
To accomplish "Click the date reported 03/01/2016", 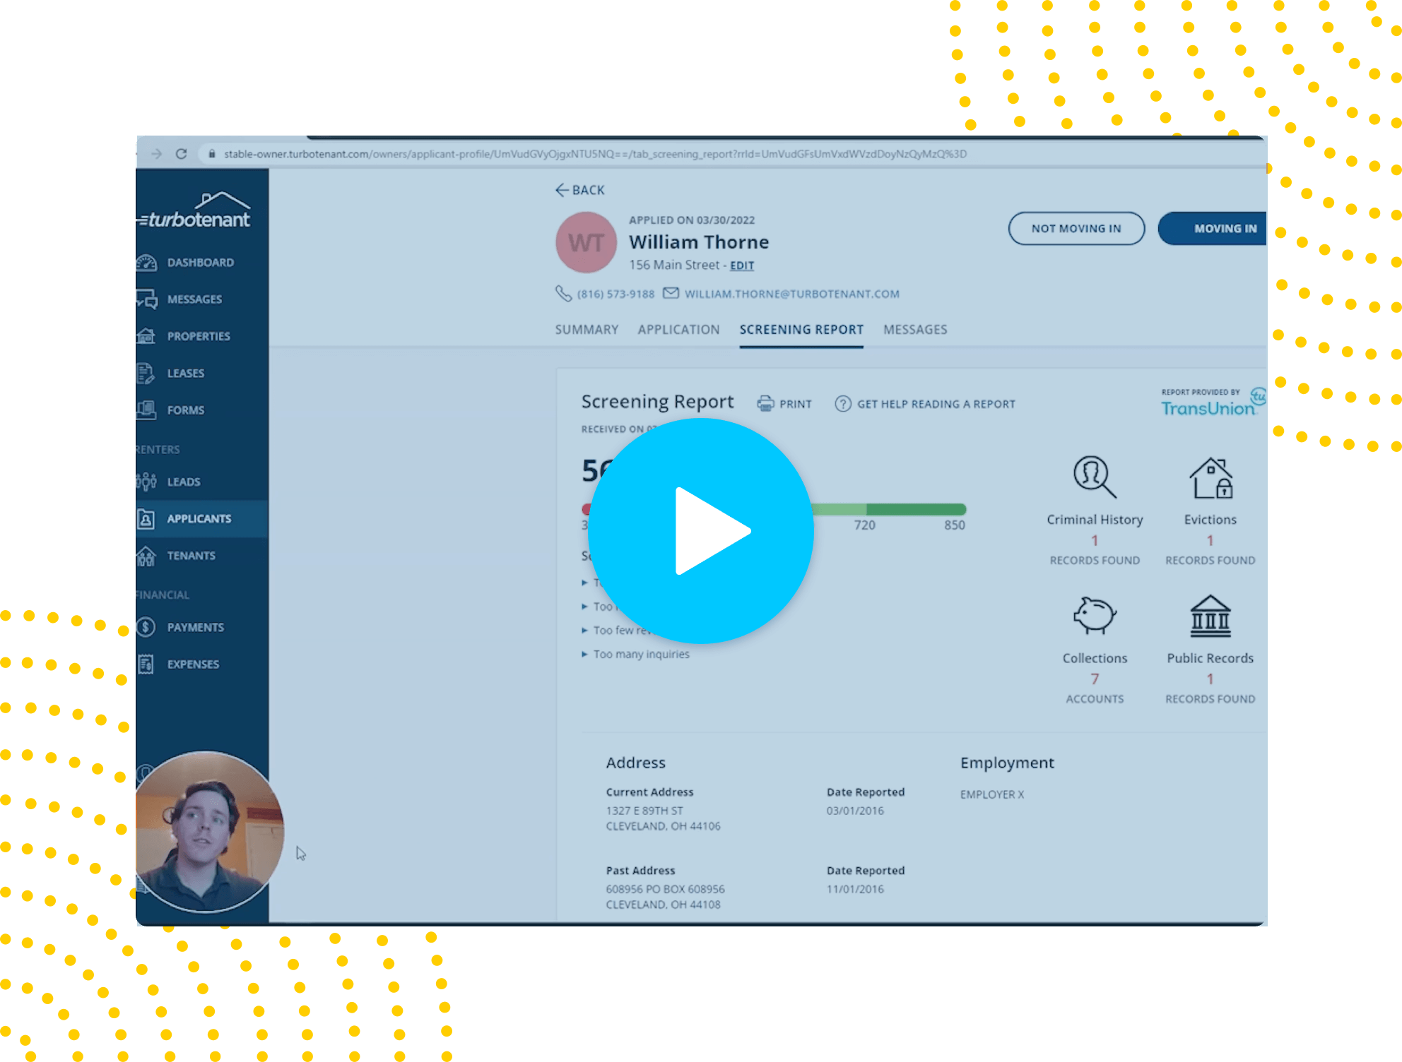I will coord(855,811).
